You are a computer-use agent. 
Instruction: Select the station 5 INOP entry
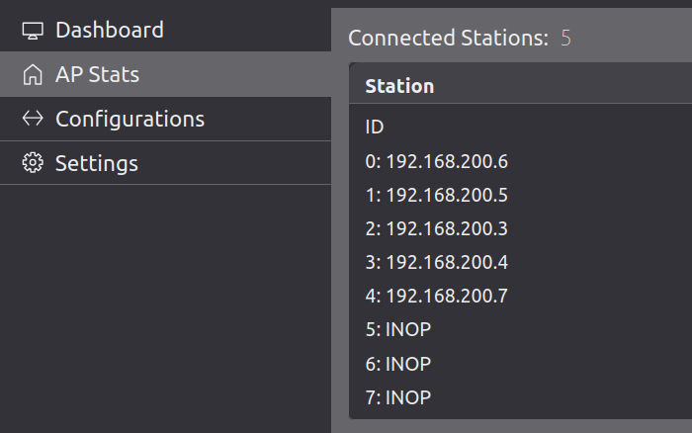point(398,329)
